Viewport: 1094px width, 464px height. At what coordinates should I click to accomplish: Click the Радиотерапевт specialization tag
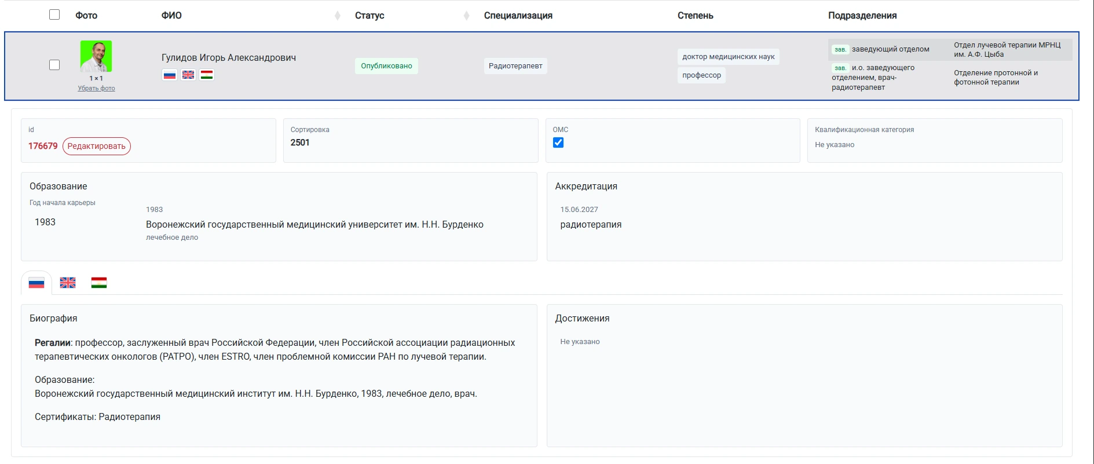[515, 65]
